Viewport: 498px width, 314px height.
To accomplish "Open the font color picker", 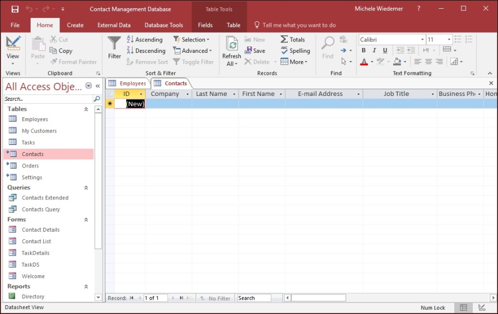I will click(372, 62).
